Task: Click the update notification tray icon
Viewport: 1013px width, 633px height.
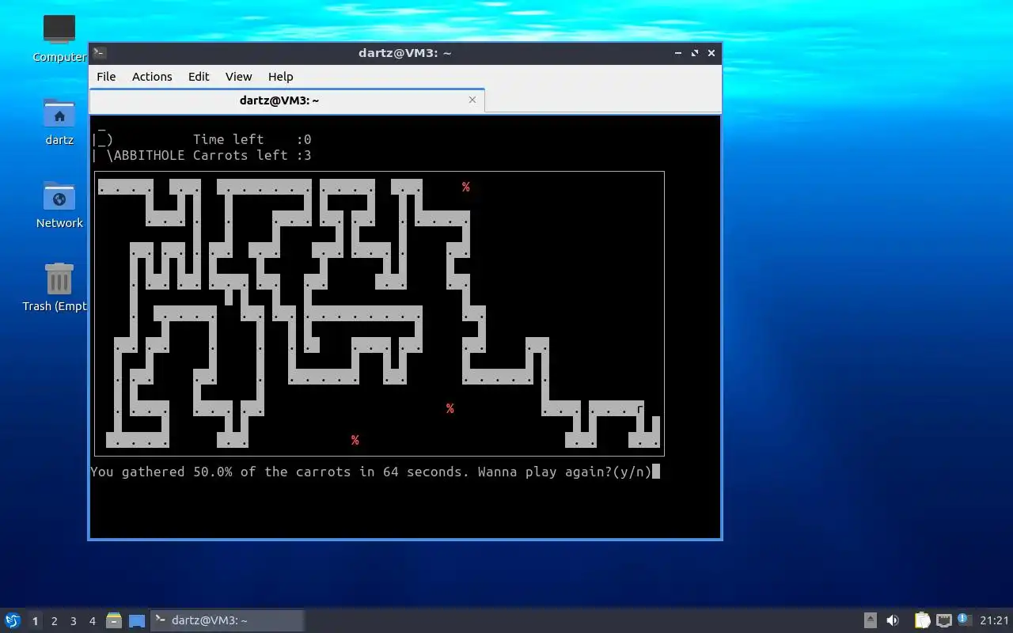Action: (x=964, y=620)
